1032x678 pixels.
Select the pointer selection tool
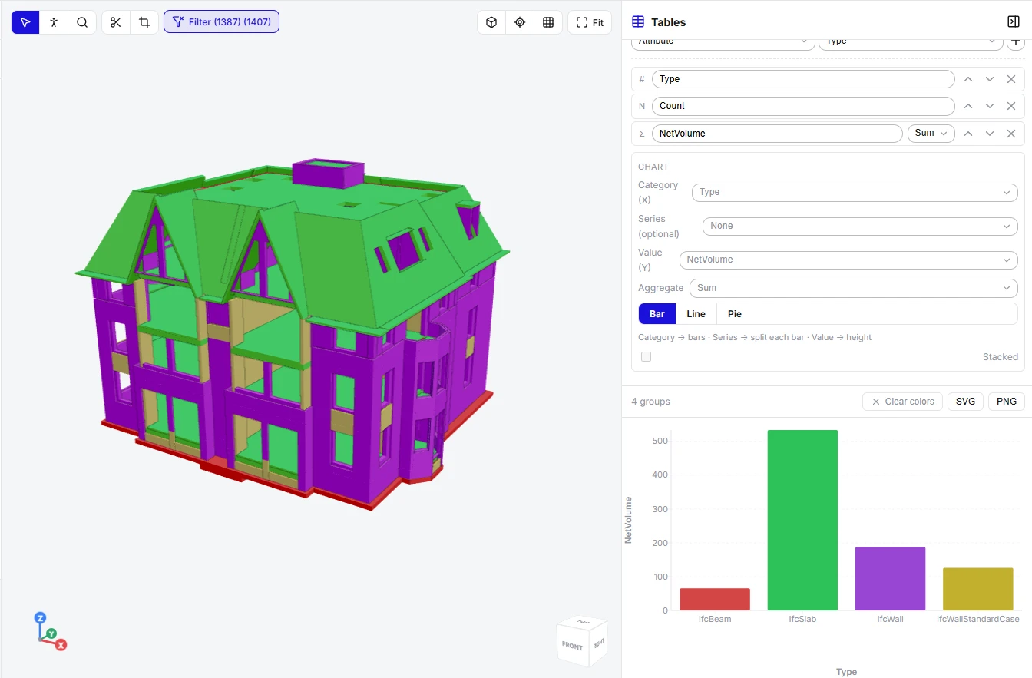25,22
